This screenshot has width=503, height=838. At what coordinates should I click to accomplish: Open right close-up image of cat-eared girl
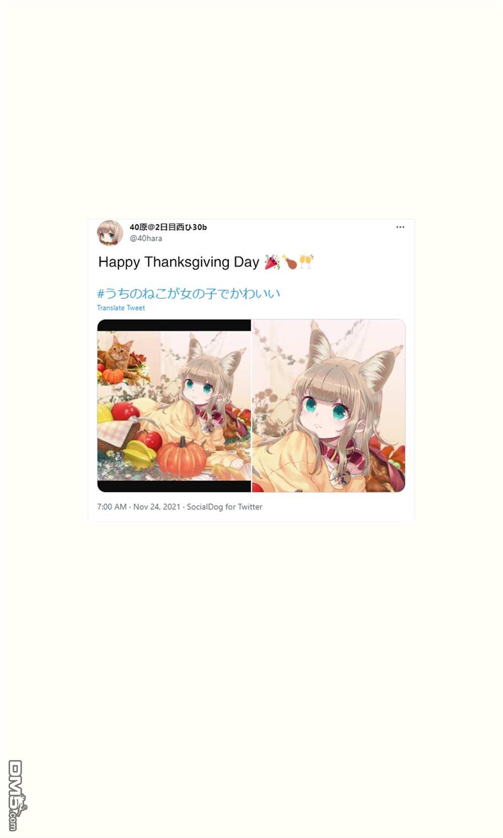coord(329,405)
